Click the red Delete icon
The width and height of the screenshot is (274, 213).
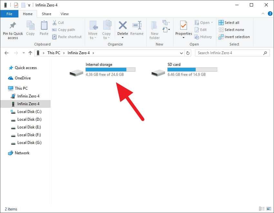(x=123, y=25)
